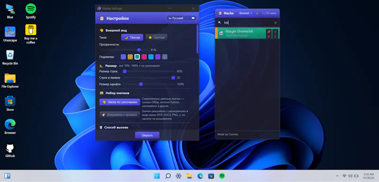Click the mouse icon next to Способ вызова
The height and width of the screenshot is (182, 379).
101,127
